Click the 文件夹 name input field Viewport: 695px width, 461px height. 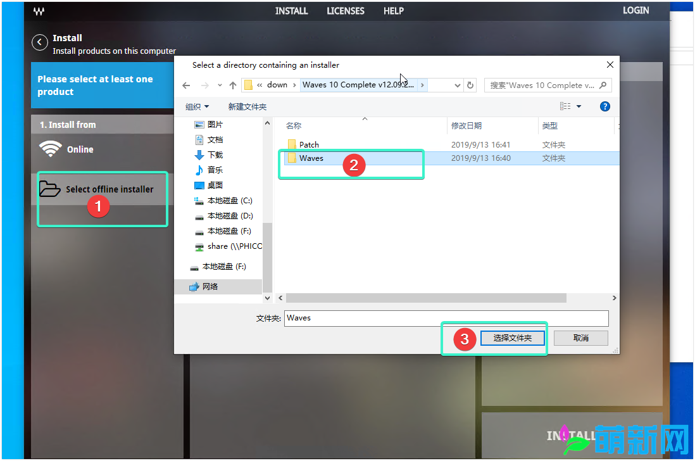[446, 319]
